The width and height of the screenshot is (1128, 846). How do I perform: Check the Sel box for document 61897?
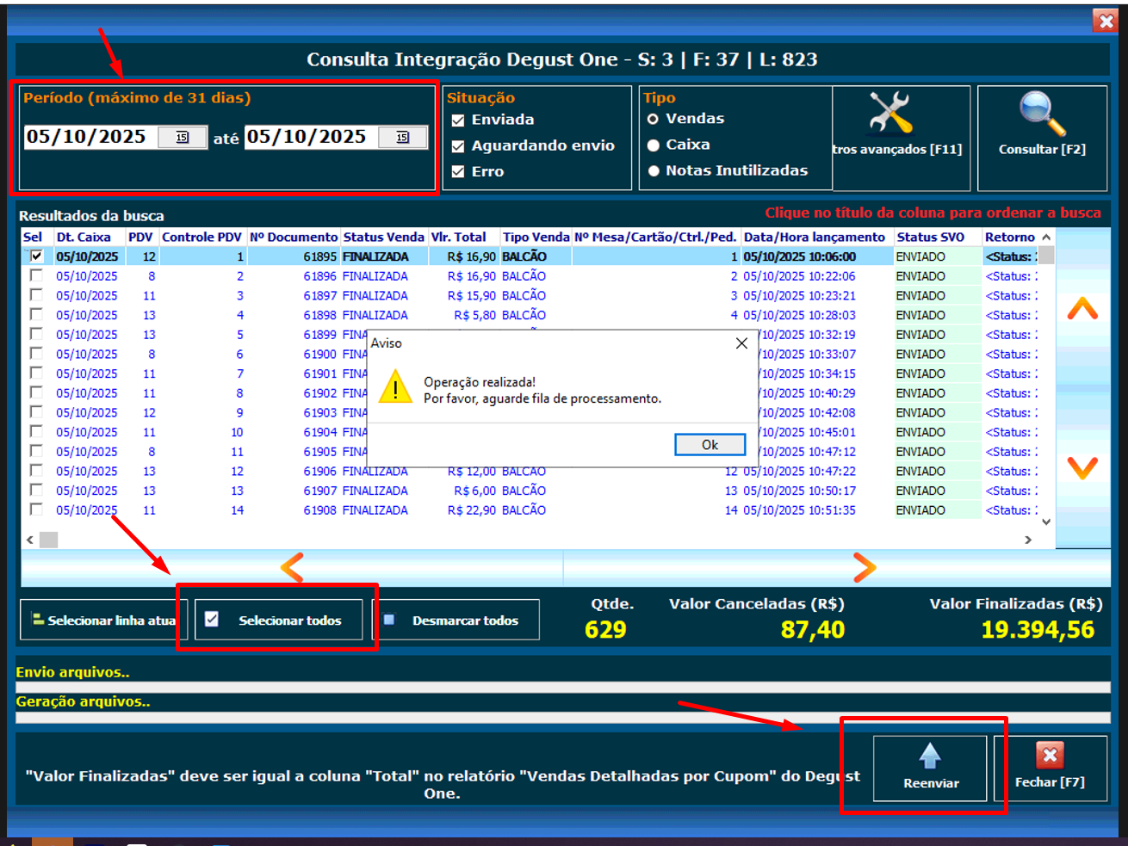click(x=36, y=294)
